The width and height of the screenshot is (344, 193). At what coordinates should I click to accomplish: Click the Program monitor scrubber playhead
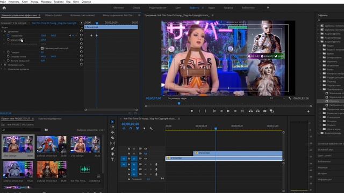coord(179,103)
